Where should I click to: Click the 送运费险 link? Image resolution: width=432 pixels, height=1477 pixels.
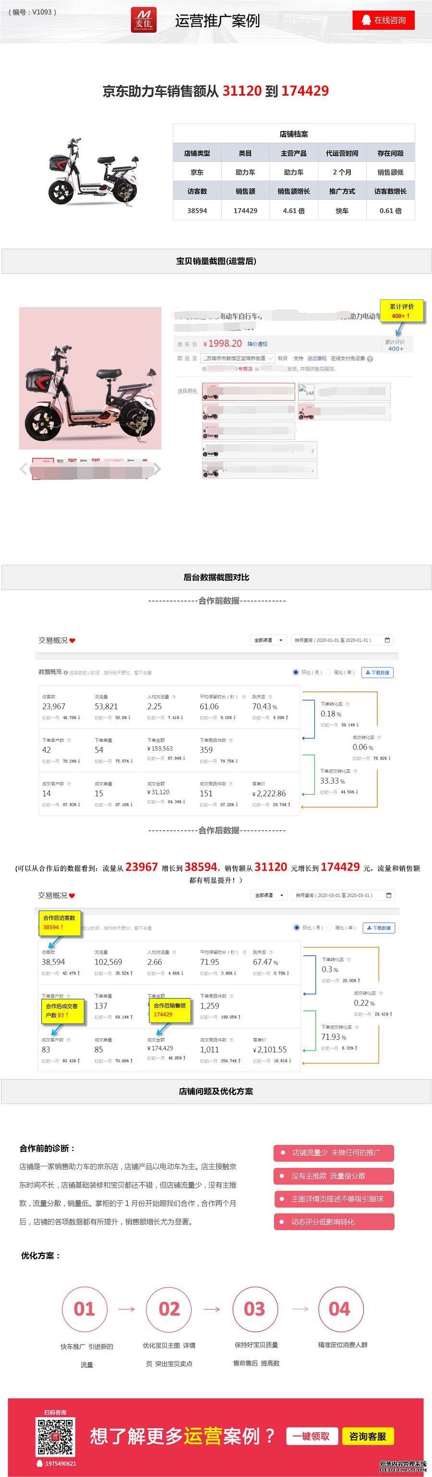click(317, 358)
